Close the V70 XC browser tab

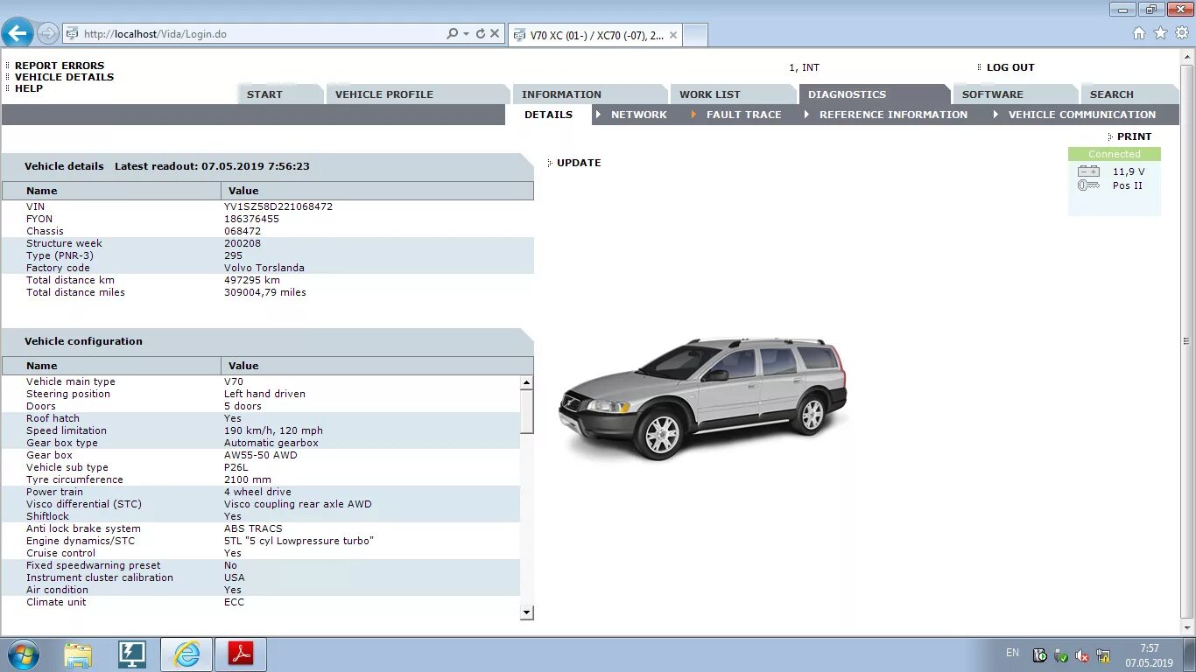(673, 36)
